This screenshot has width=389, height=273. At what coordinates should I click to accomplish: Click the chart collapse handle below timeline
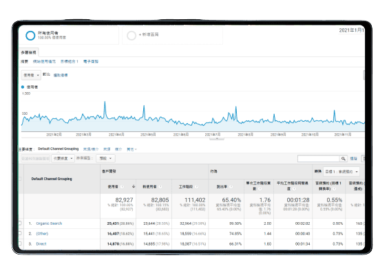click(x=217, y=139)
